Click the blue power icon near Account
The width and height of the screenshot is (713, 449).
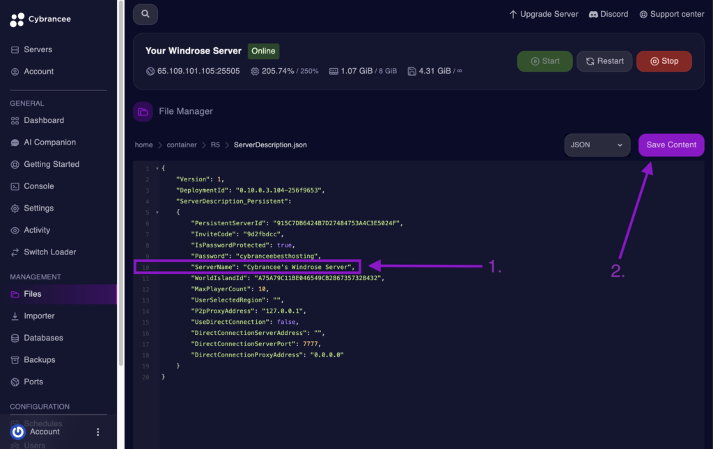click(x=17, y=431)
